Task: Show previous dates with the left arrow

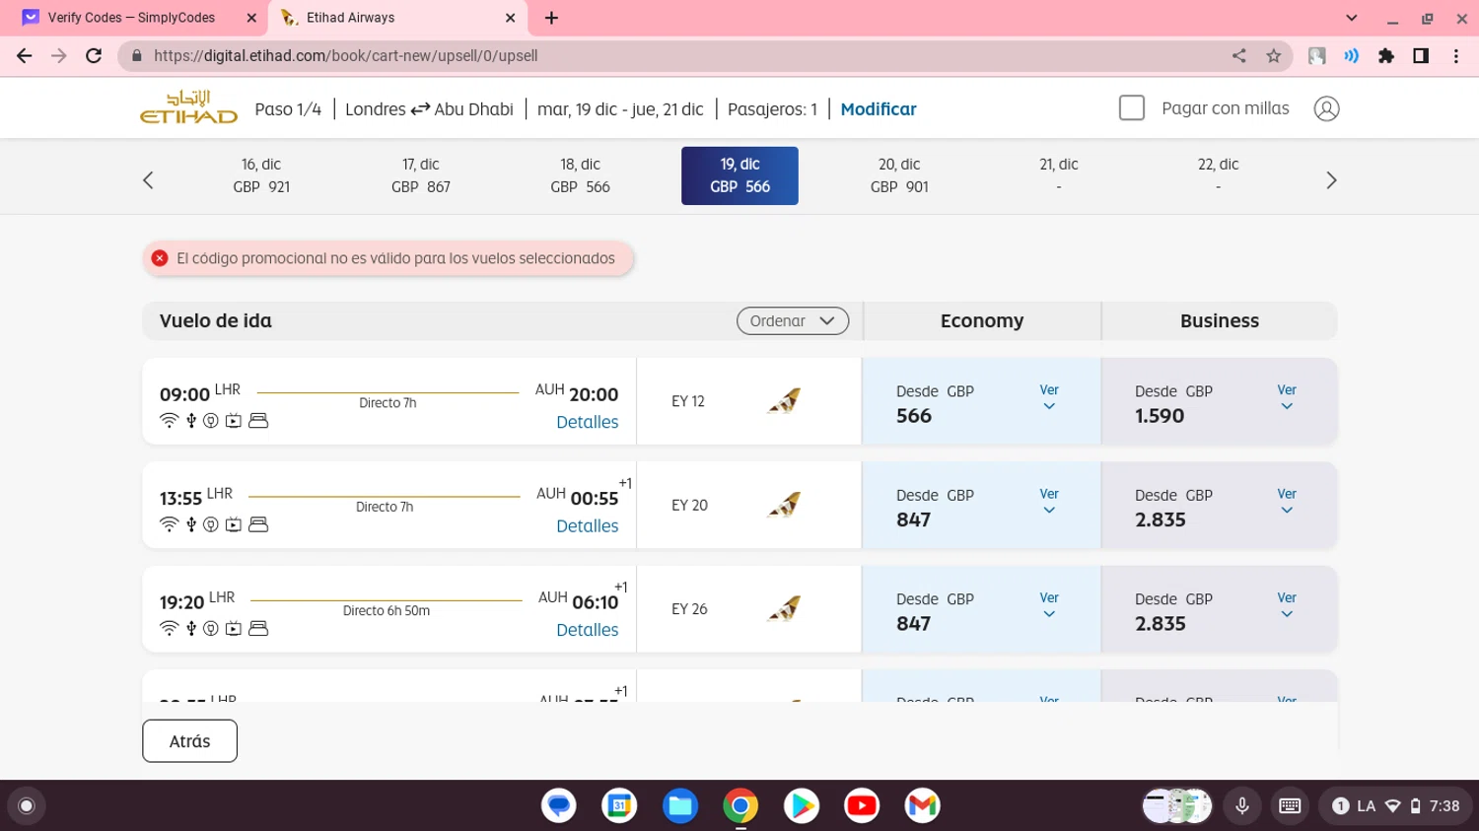Action: coord(148,180)
